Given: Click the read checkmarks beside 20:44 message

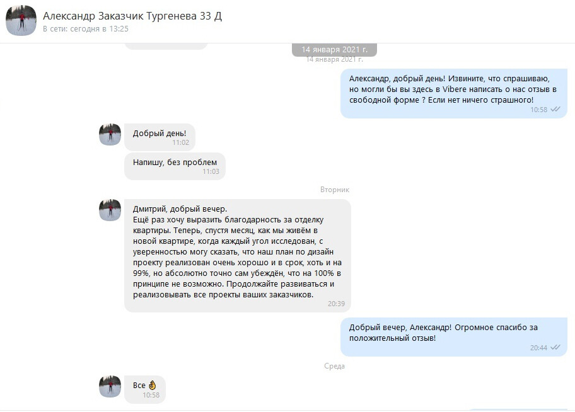Looking at the screenshot, I should 555,347.
